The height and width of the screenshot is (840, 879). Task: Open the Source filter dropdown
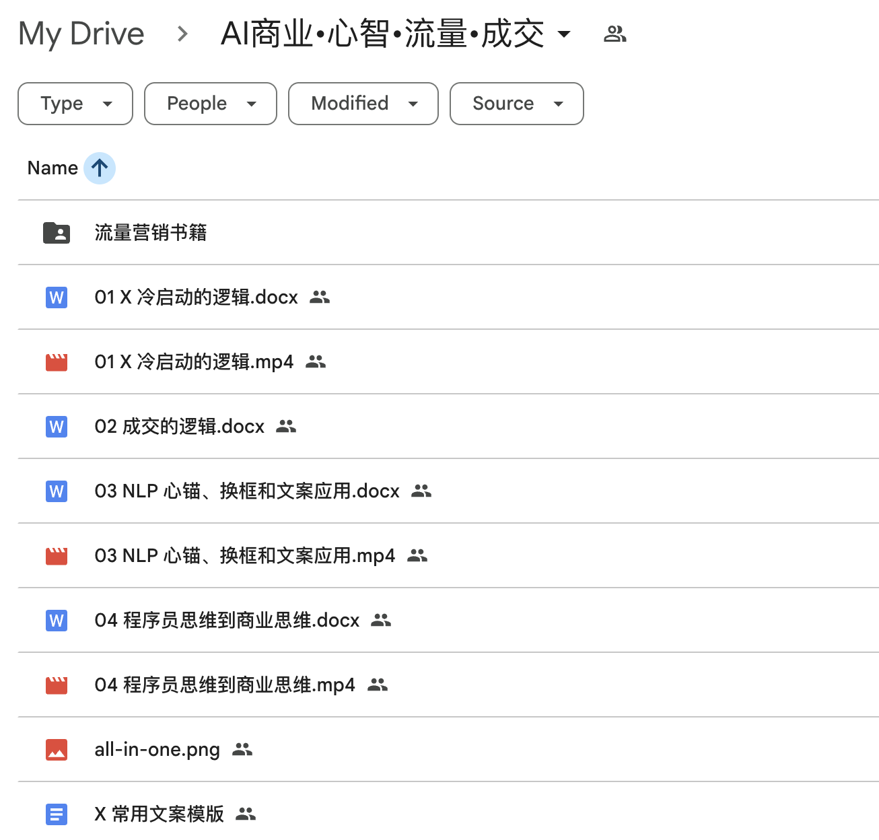[516, 104]
